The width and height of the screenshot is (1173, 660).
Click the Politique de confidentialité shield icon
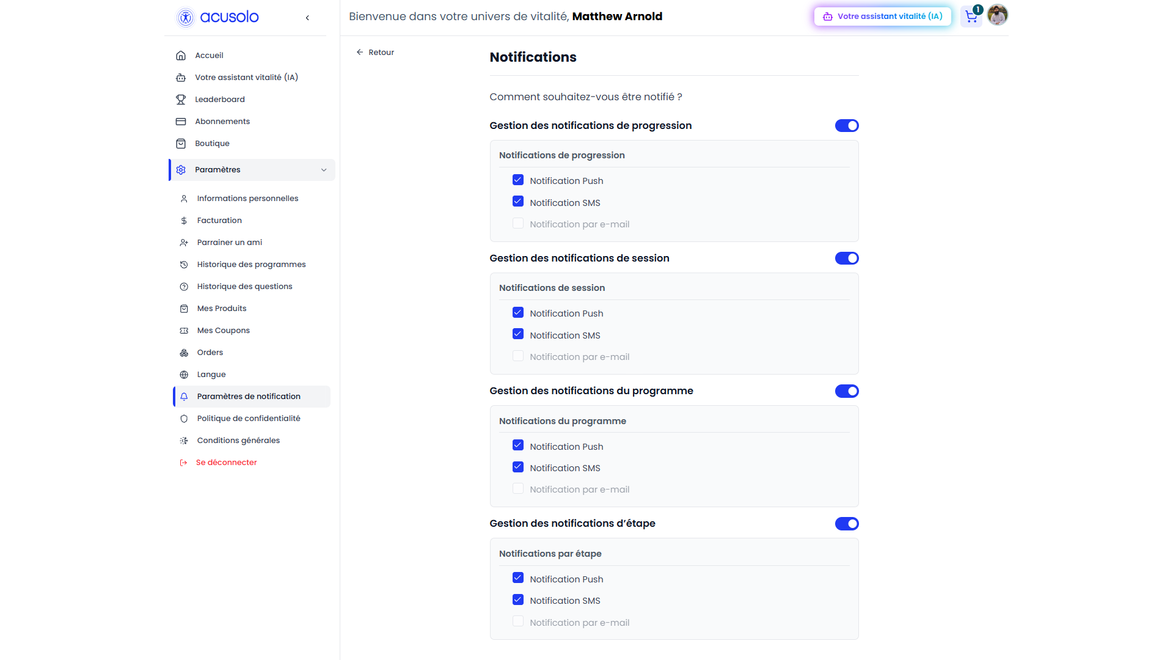(184, 419)
